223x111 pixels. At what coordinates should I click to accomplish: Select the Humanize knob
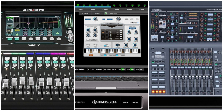coord(95,35)
